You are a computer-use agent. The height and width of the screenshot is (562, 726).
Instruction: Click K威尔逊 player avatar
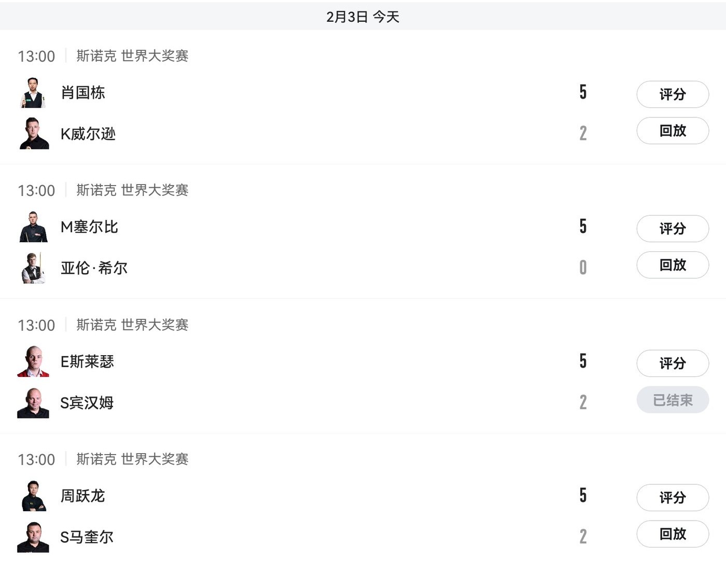(33, 134)
